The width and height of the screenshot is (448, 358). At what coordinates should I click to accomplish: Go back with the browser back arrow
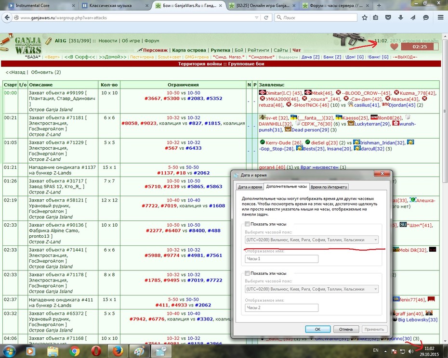click(7, 18)
